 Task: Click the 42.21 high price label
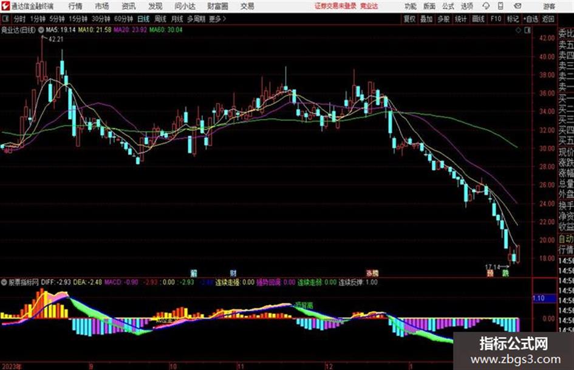click(x=56, y=39)
